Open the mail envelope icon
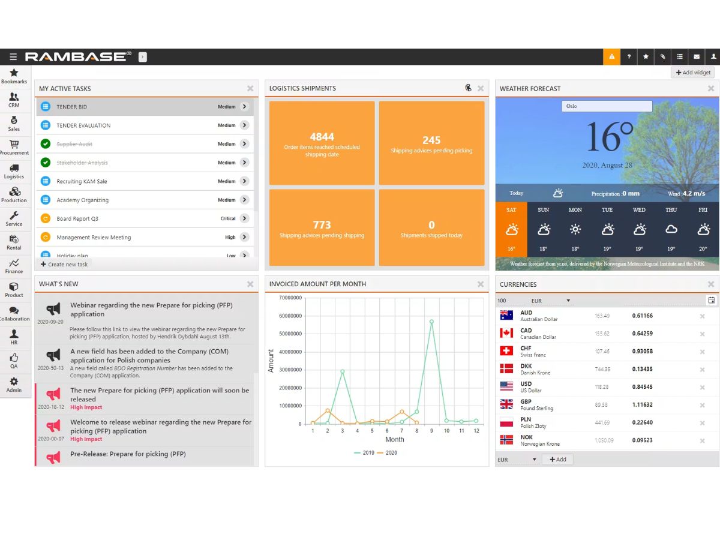Image resolution: width=720 pixels, height=540 pixels. [x=696, y=57]
